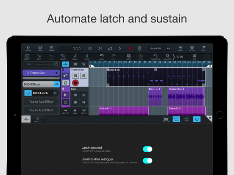Viewport: 234px width, 175px height.
Task: Switch to the MIDI effect editor tab
Action: click(26, 119)
